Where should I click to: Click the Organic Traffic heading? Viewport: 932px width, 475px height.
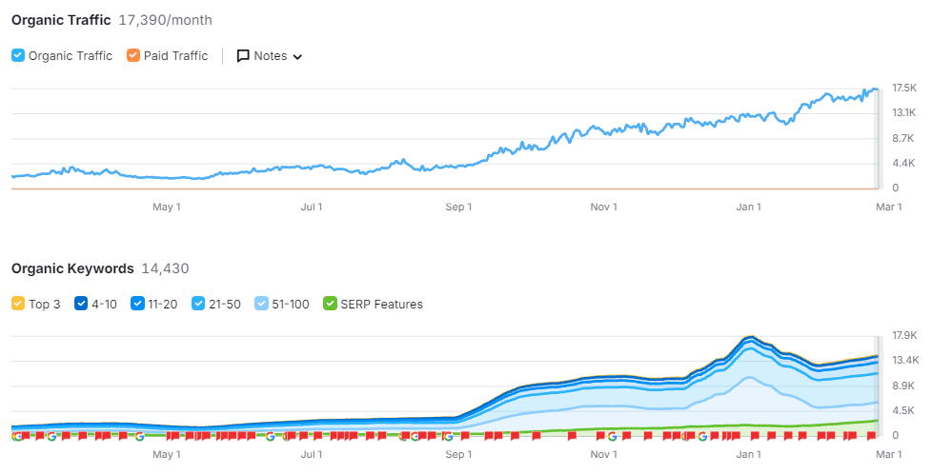pyautogui.click(x=61, y=20)
